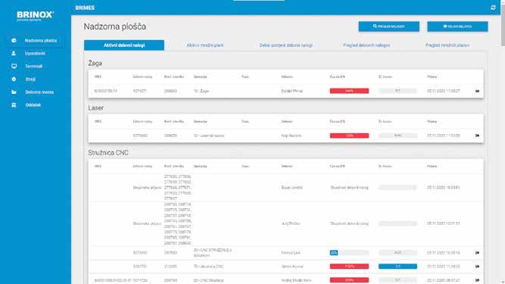Click the quantity bar in Žaga row

(x=397, y=91)
